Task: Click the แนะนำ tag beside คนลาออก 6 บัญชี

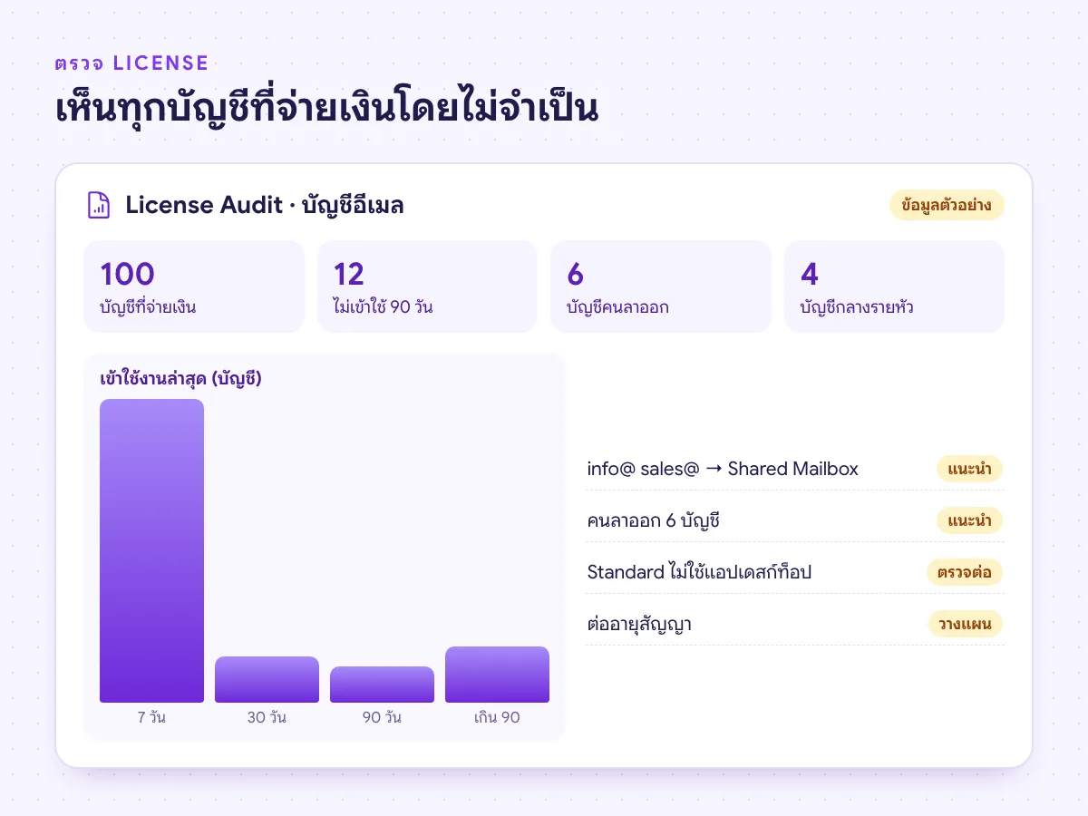Action: click(x=969, y=520)
